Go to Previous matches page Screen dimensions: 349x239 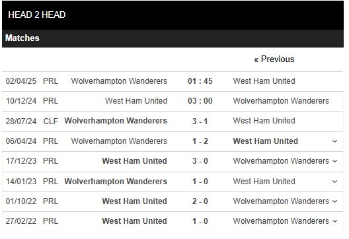coord(274,59)
